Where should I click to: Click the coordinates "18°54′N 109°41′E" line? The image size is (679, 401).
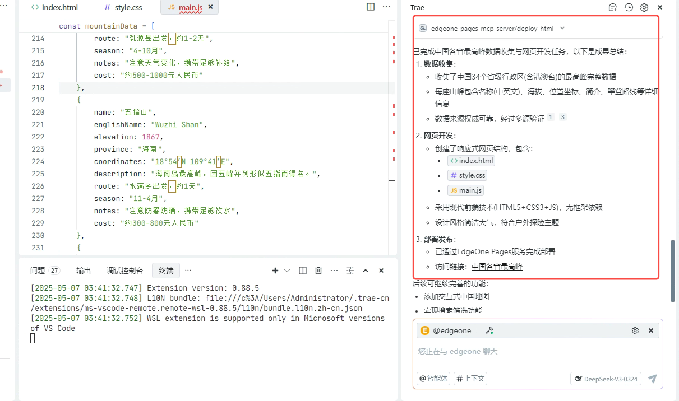tap(164, 161)
